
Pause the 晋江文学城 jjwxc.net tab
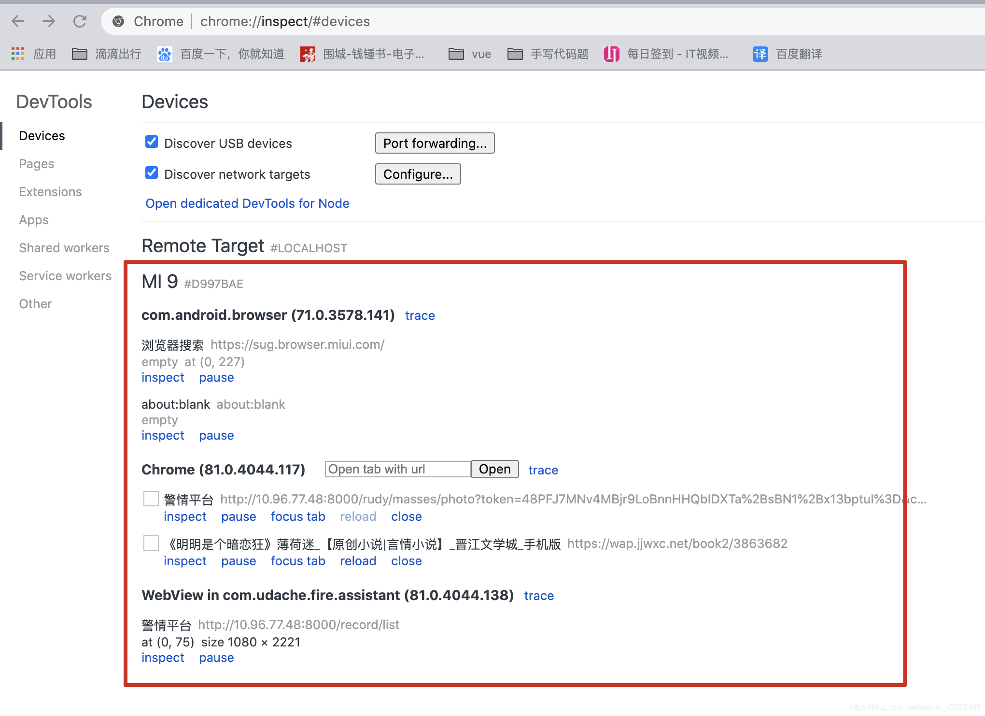(x=239, y=561)
